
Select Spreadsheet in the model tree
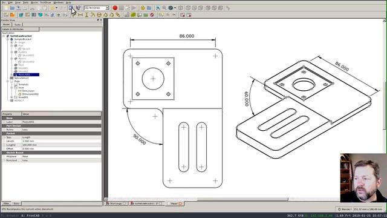pyautogui.click(x=21, y=78)
